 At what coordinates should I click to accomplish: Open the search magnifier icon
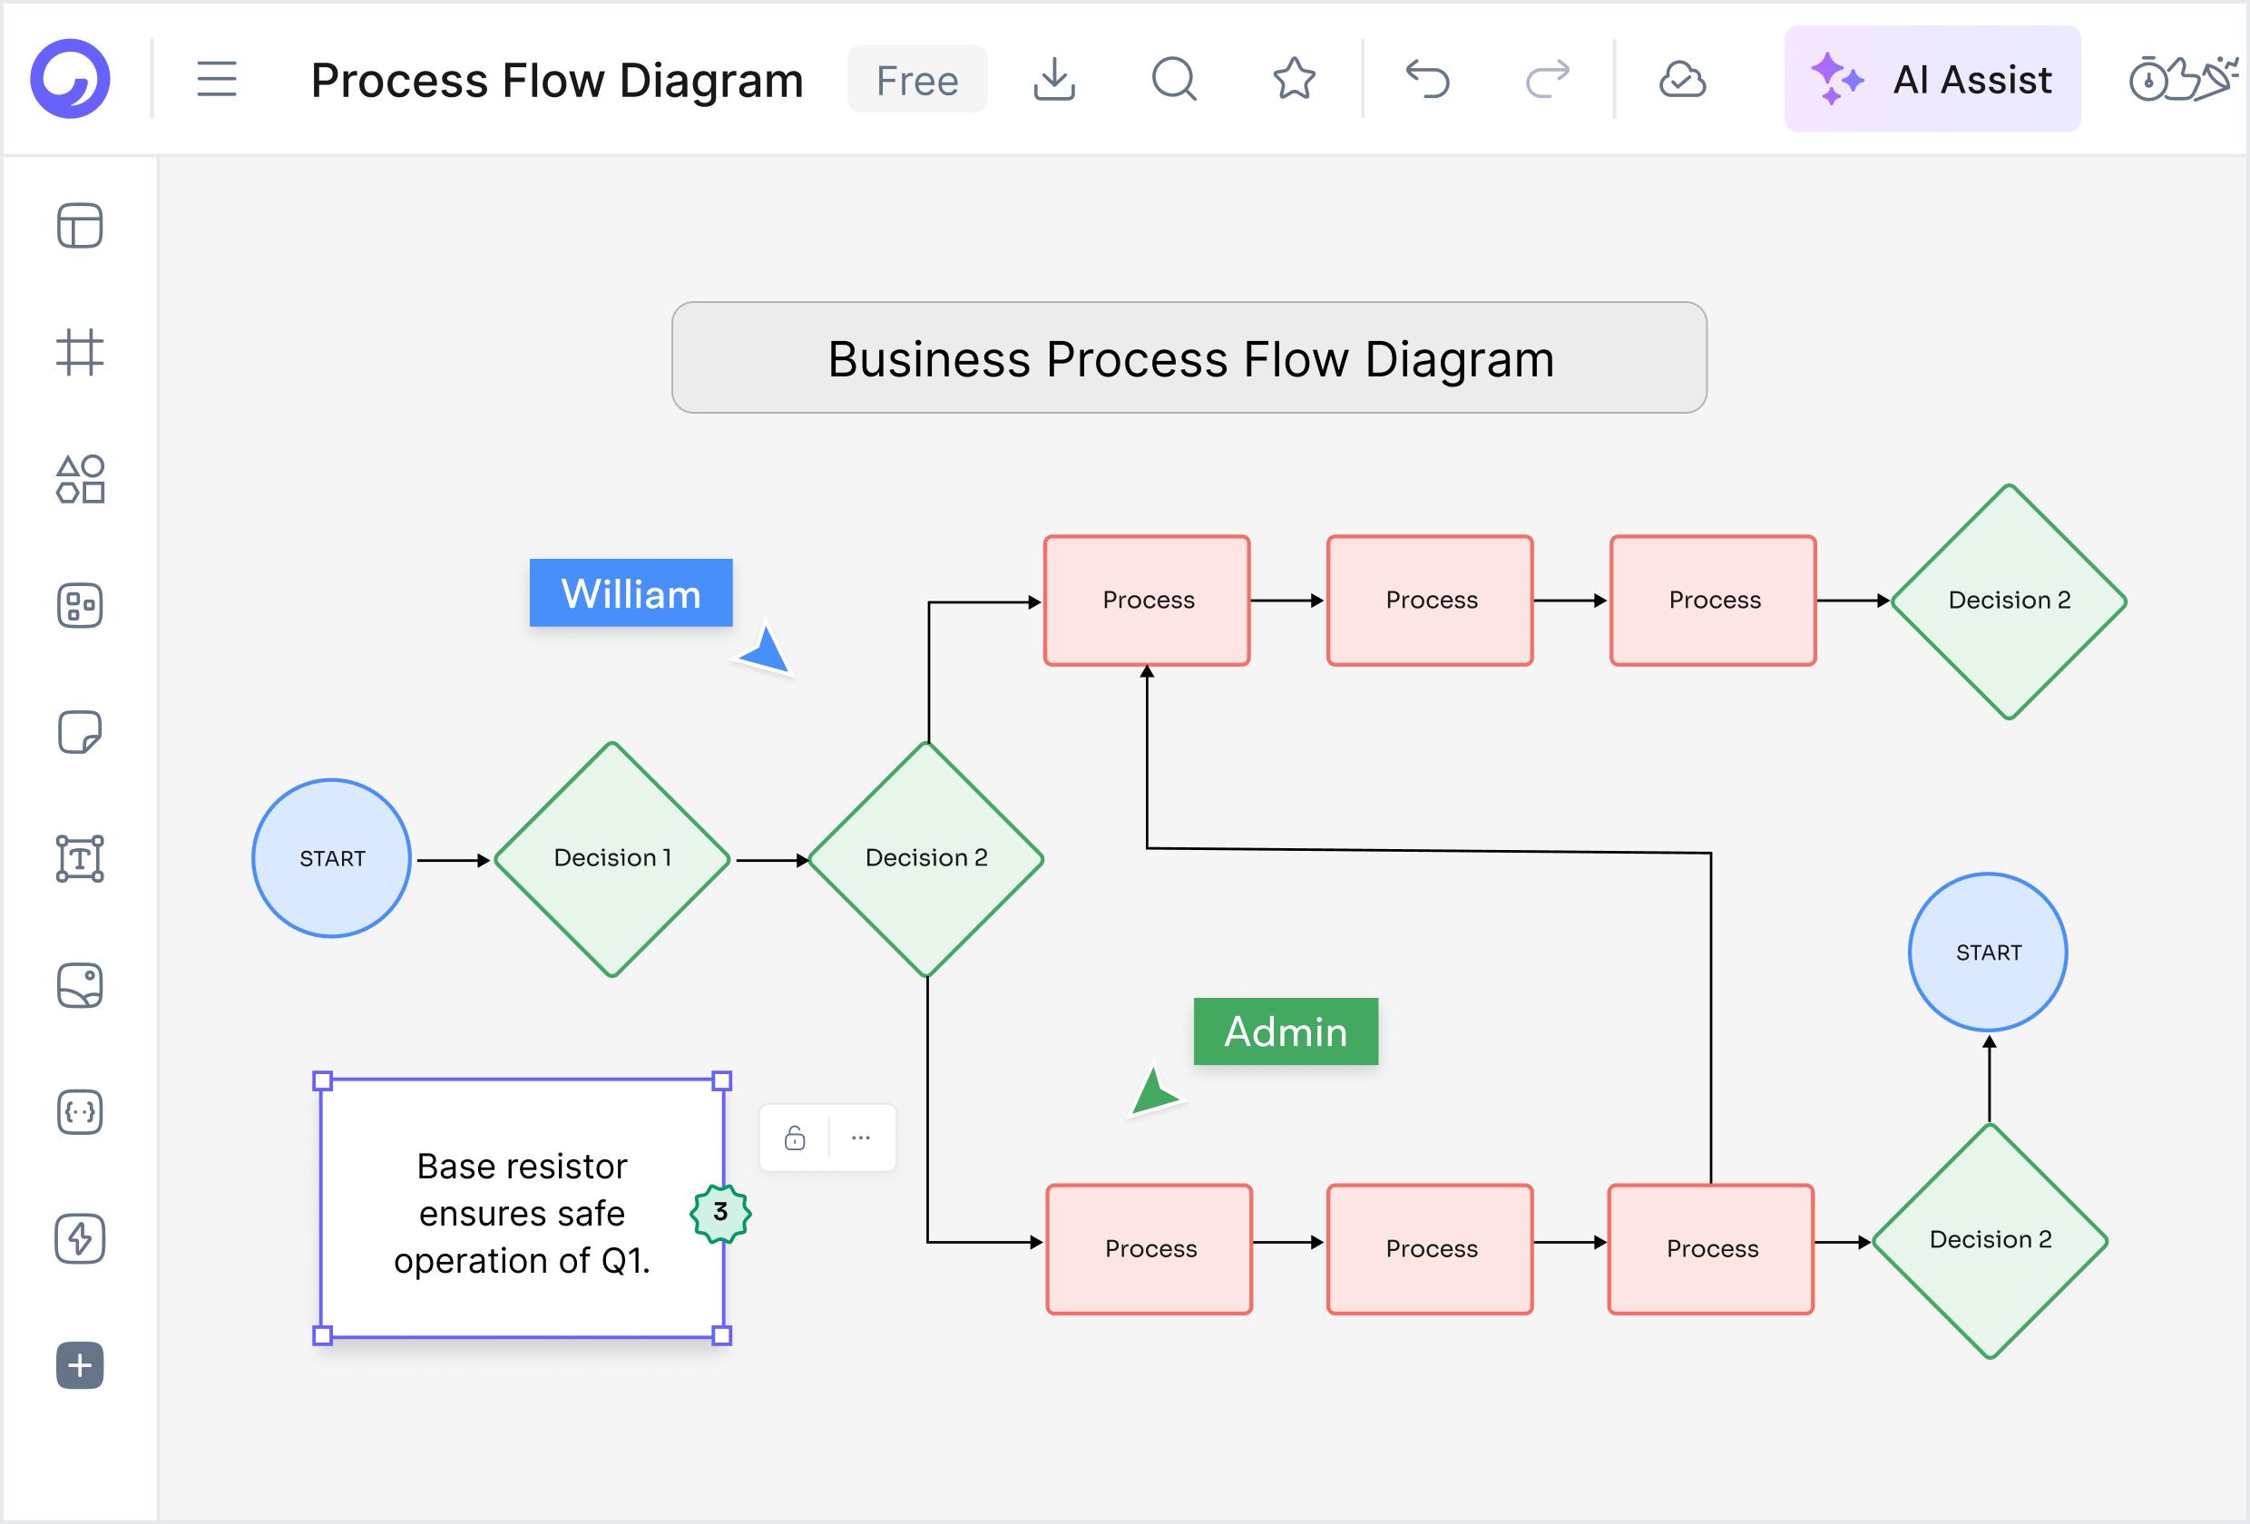1174,78
